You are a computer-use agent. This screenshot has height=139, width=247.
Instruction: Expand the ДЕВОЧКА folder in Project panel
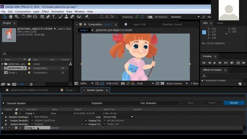click(2, 64)
